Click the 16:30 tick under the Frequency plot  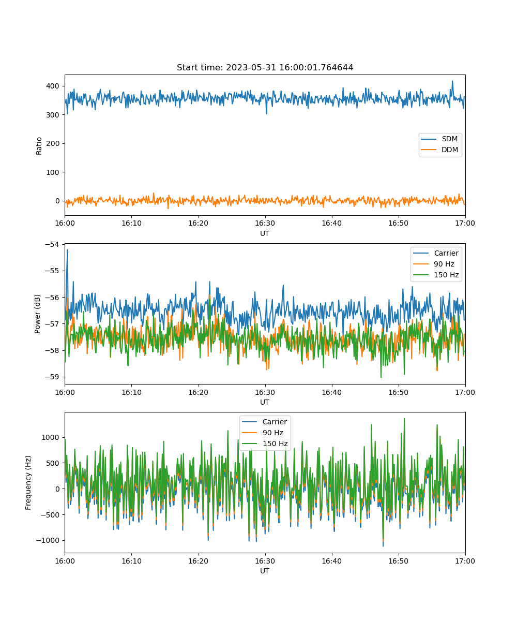click(265, 560)
